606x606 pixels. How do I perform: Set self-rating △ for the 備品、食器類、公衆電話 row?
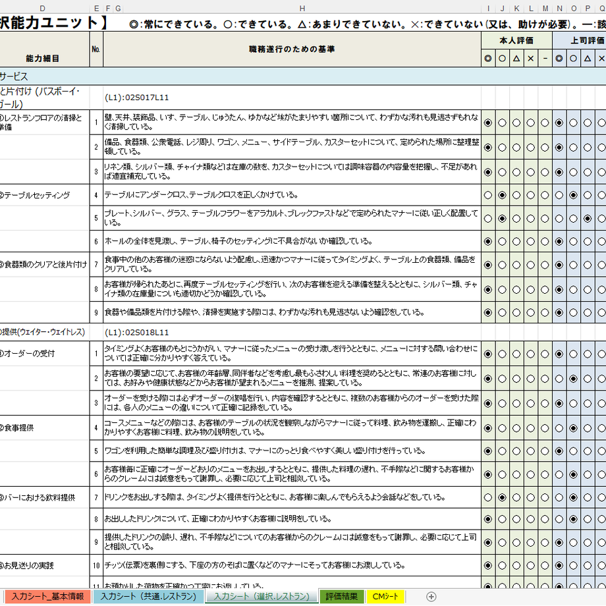(x=516, y=148)
